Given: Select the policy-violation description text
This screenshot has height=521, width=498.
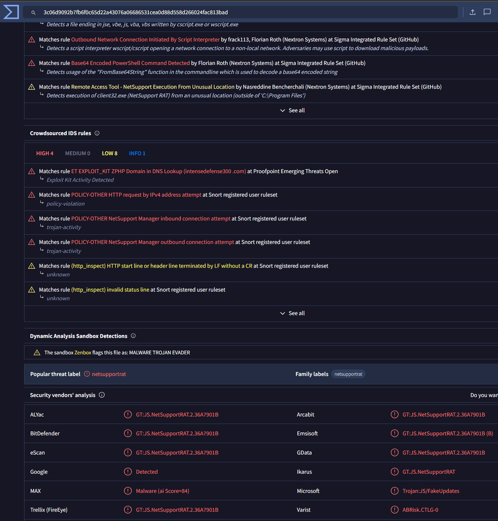Looking at the screenshot, I should click(66, 204).
